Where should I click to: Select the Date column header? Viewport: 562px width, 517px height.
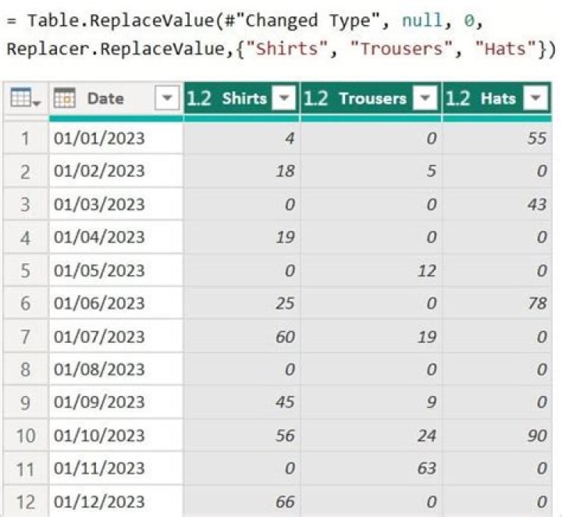point(116,98)
